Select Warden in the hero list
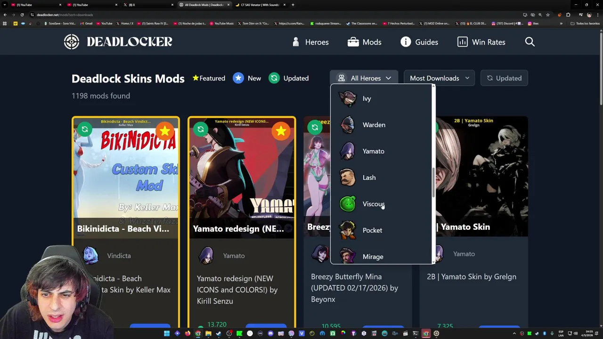 coord(381,125)
